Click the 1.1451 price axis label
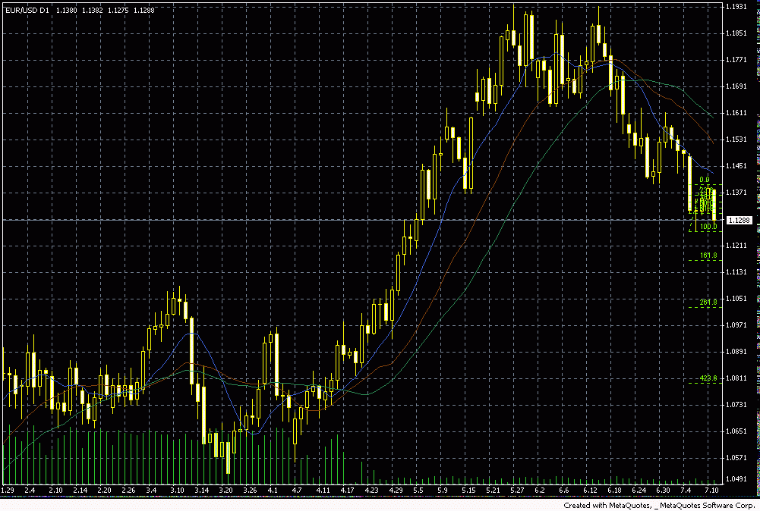The height and width of the screenshot is (511, 760). tap(736, 166)
